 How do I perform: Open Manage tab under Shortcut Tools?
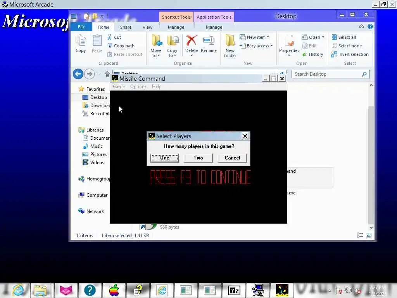point(176,27)
